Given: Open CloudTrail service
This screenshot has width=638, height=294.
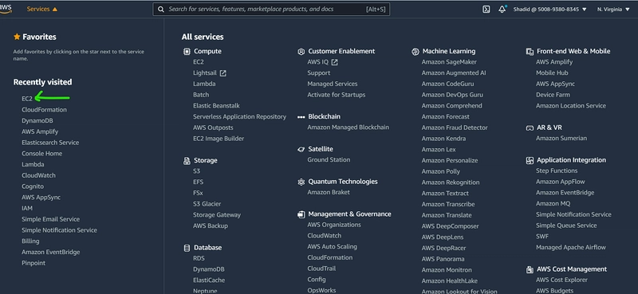Looking at the screenshot, I should [x=321, y=269].
